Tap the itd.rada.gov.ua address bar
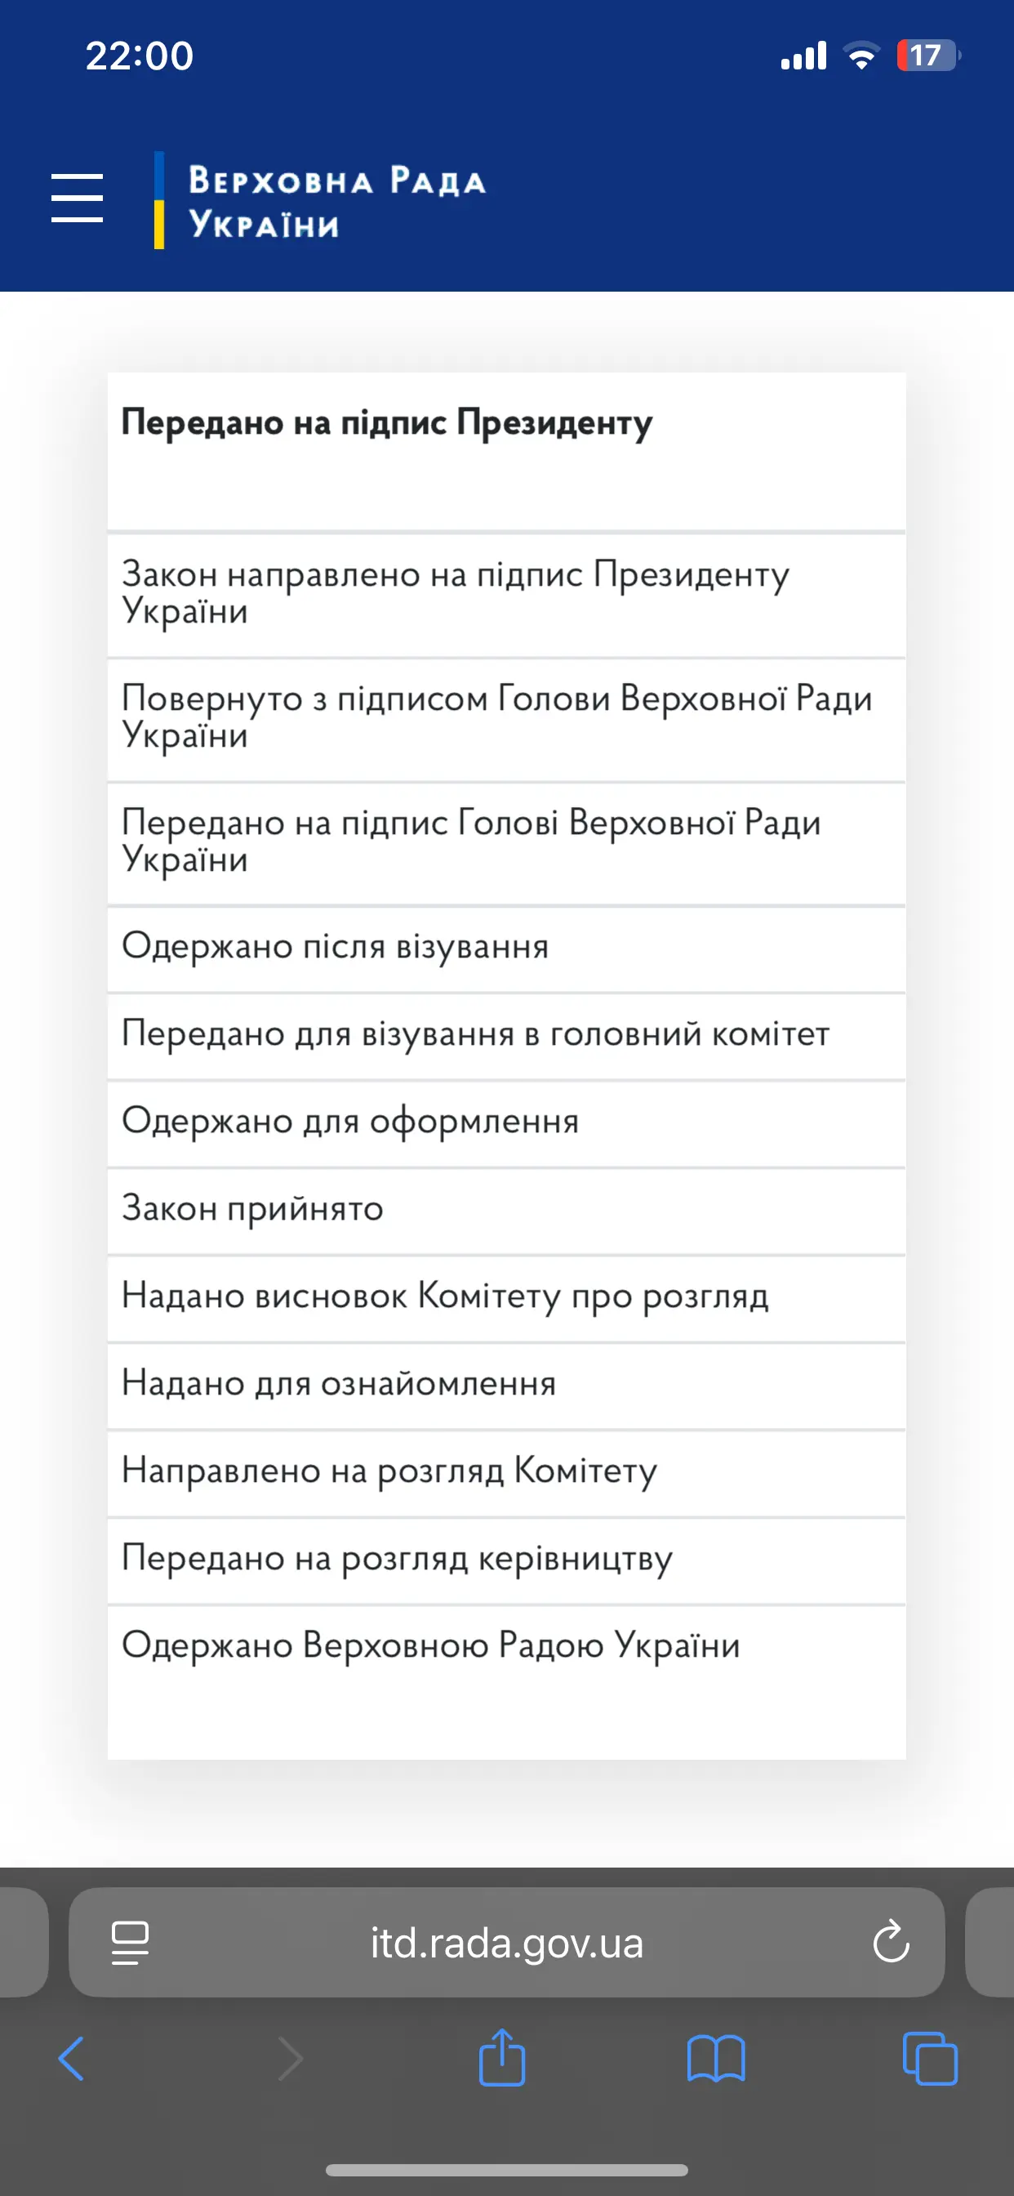The height and width of the screenshot is (2196, 1014). coord(506,1943)
